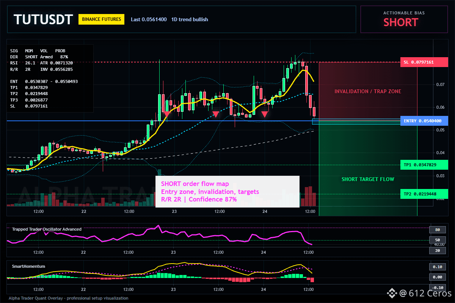Click the oscillator 20 level label

[437, 251]
